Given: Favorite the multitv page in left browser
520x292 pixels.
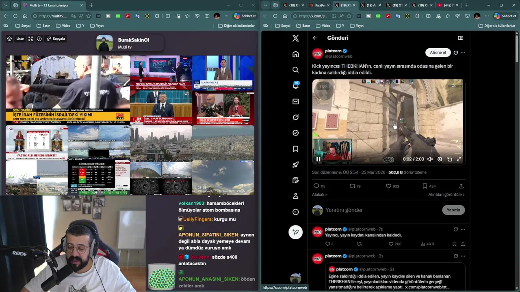Looking at the screenshot, I should coord(89,16).
